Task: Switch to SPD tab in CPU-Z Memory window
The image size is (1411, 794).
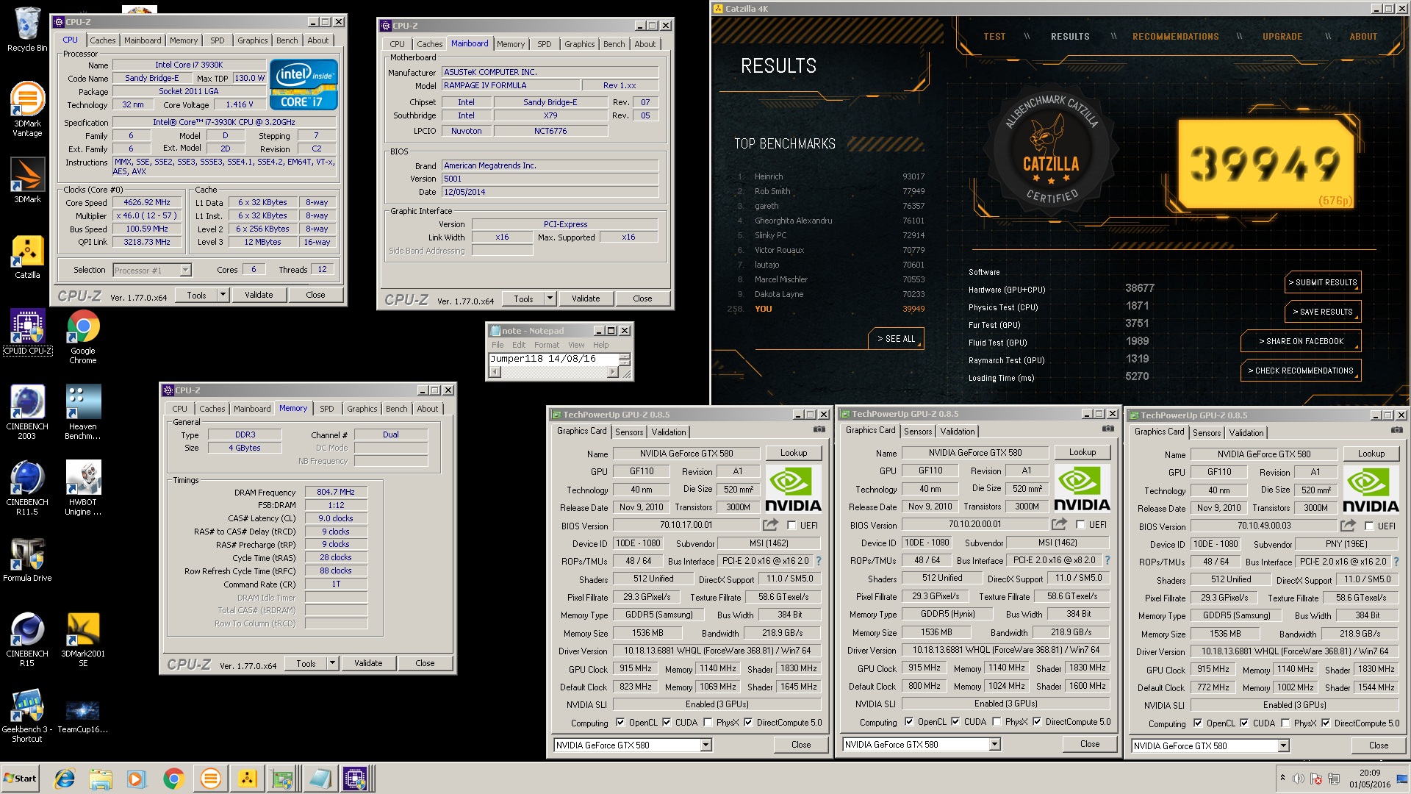Action: coord(327,409)
